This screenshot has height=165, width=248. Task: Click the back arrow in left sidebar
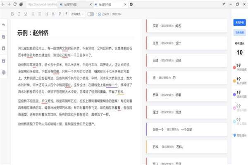[x=3, y=25]
